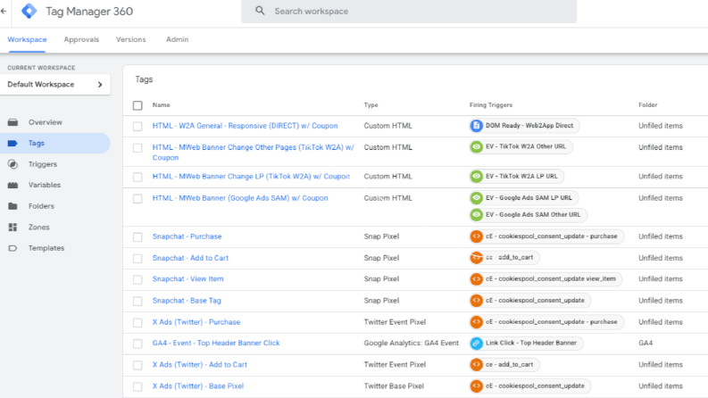Click code icon in X Ads Base Pixel row
The width and height of the screenshot is (708, 398).
[x=477, y=386]
